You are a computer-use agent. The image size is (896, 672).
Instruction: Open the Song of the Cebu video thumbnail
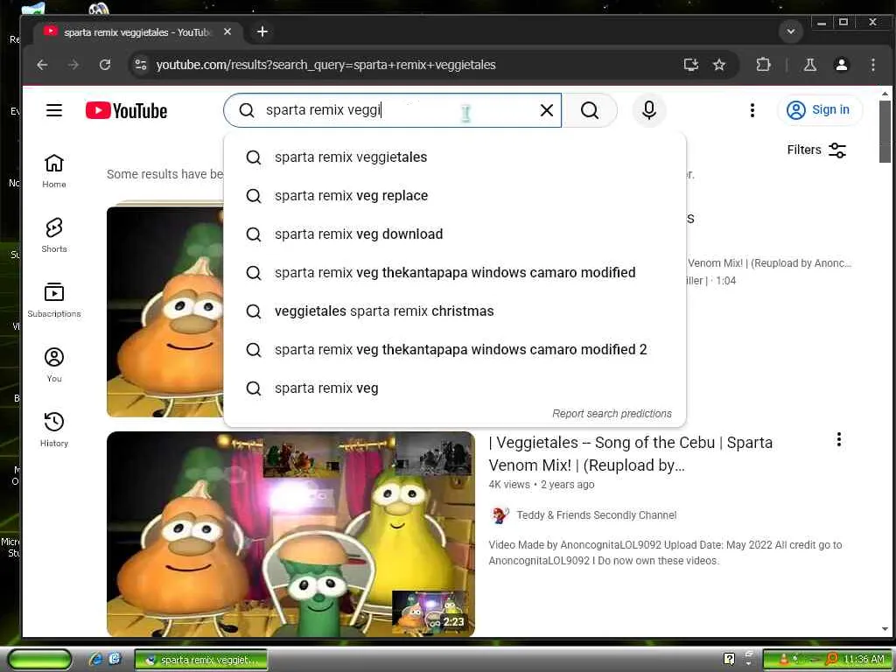point(290,534)
